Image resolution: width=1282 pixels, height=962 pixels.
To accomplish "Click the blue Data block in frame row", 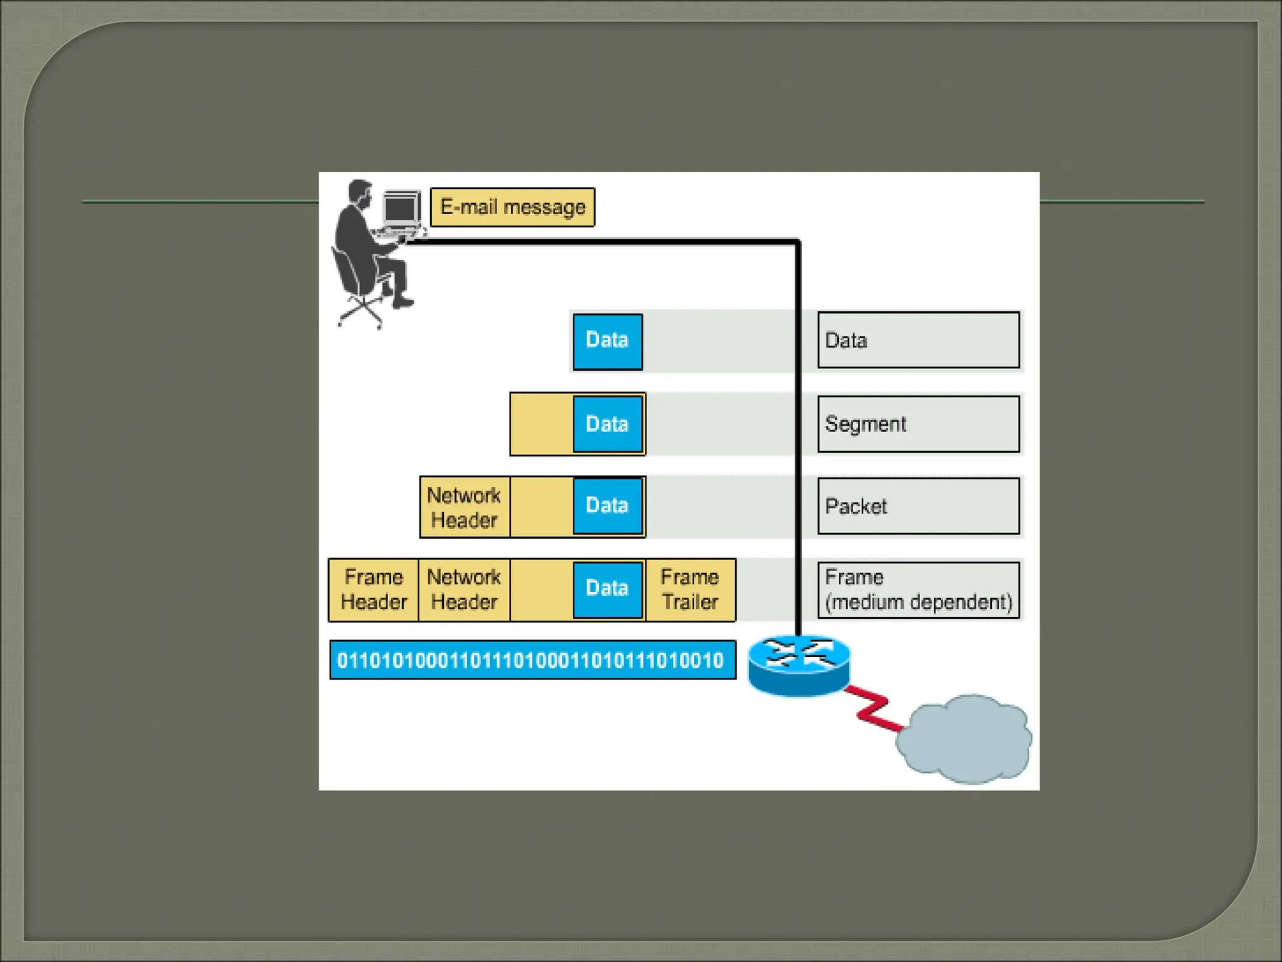I will click(x=607, y=589).
